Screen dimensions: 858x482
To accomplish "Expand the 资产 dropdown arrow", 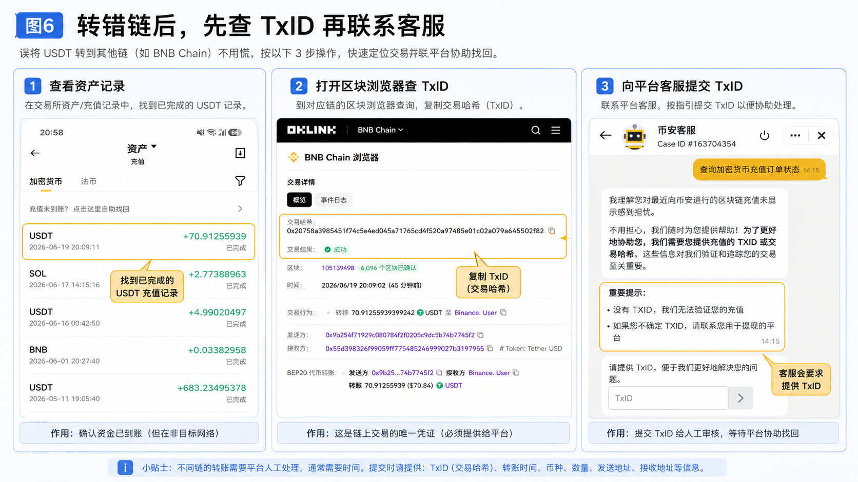I will 154,147.
